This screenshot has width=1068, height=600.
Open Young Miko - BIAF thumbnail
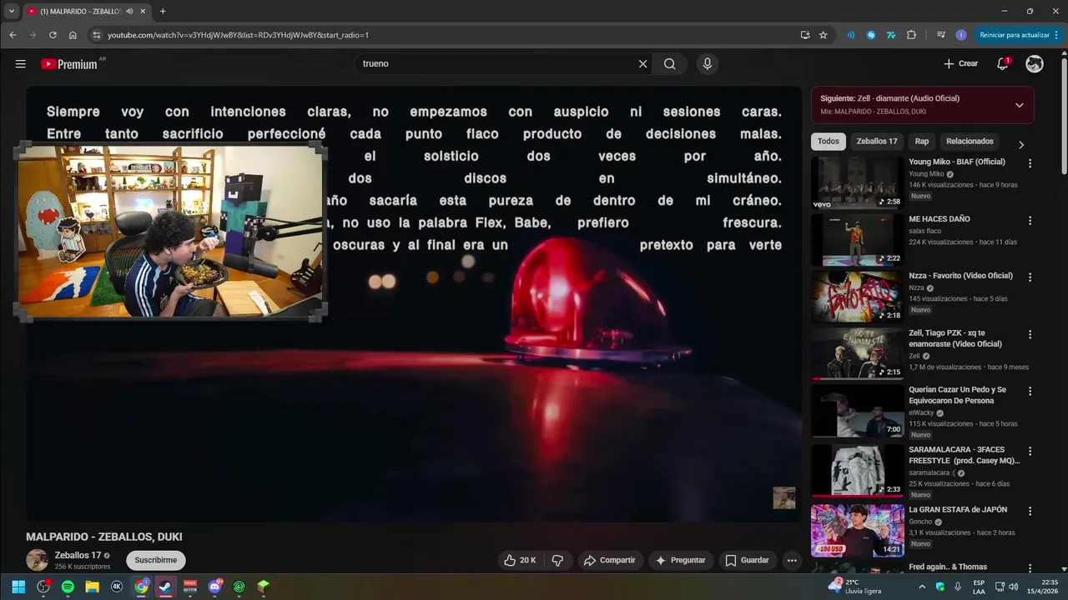point(858,182)
